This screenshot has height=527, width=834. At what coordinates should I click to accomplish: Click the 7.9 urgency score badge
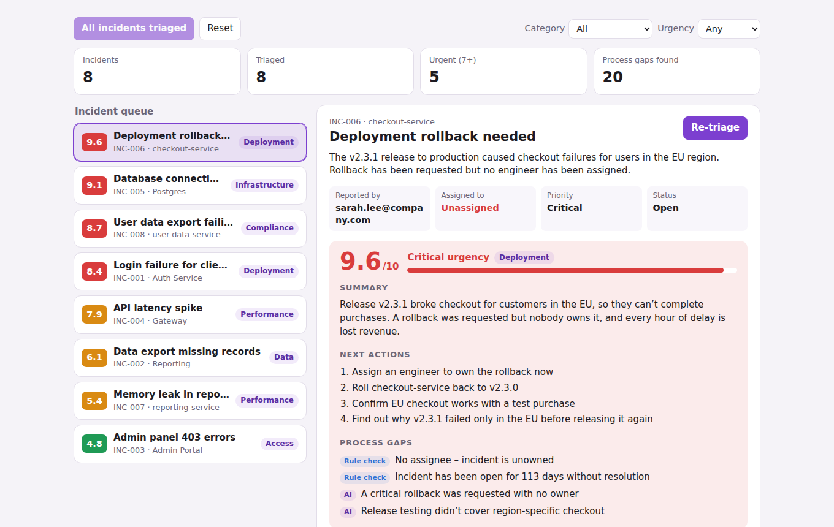coord(94,314)
